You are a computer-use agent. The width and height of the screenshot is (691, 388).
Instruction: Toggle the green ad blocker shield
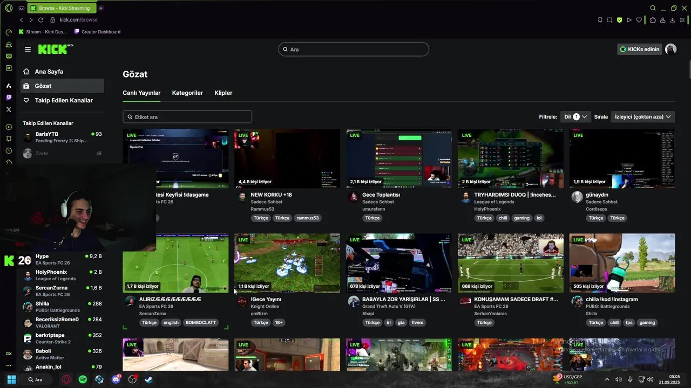[x=619, y=20]
